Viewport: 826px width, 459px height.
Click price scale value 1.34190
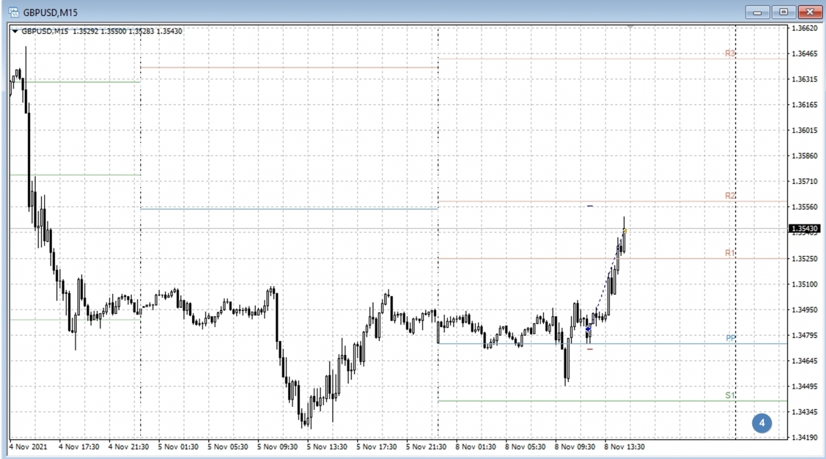[x=806, y=437]
